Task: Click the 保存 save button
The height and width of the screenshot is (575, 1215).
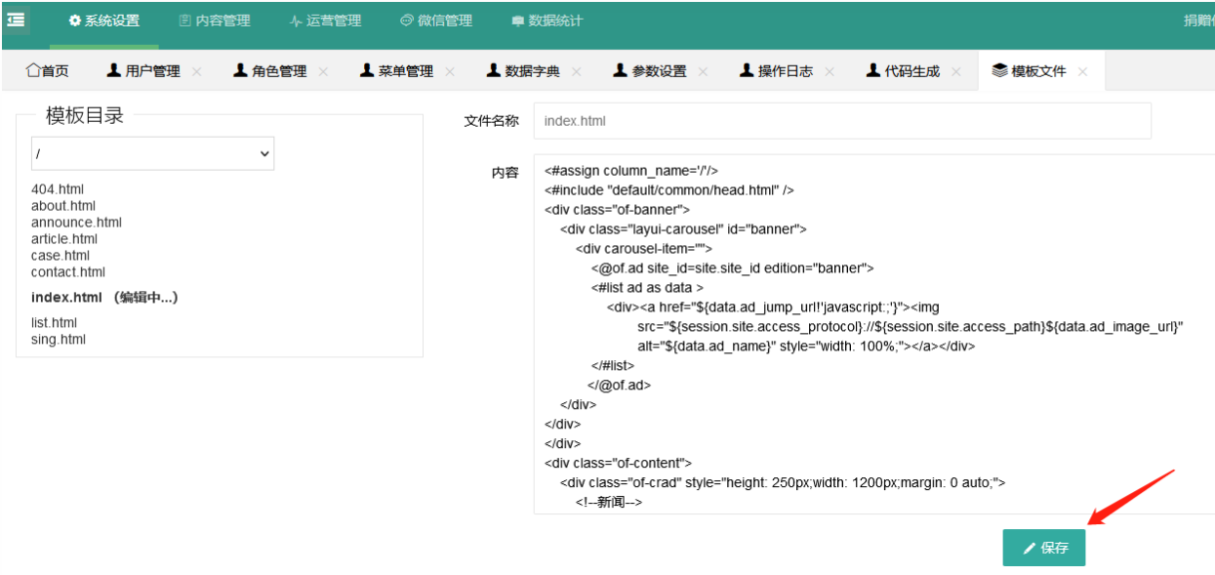Action: [1044, 548]
